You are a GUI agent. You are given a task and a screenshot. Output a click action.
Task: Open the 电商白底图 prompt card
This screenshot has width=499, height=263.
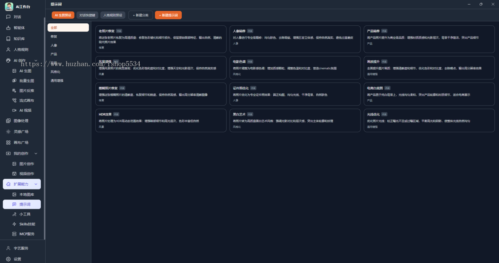coord(429,94)
